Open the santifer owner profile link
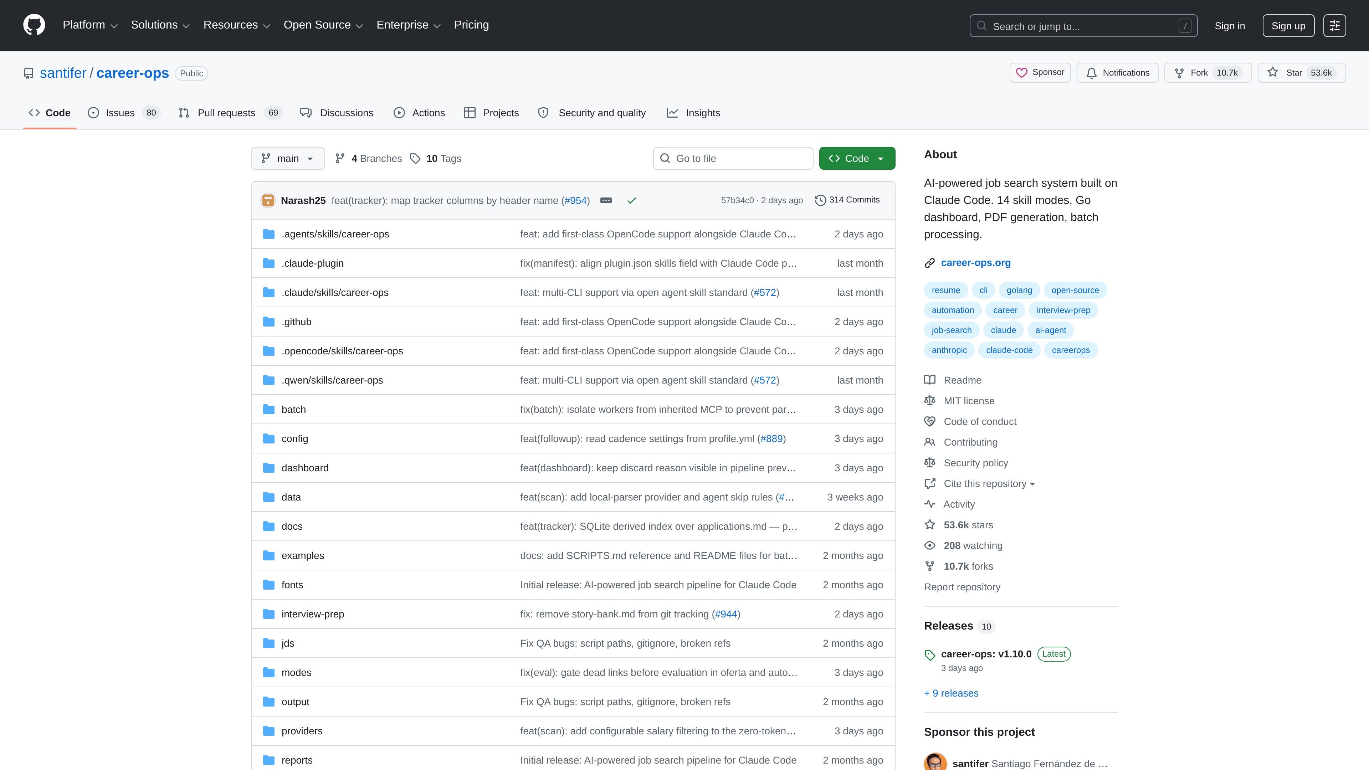1369x770 pixels. pos(63,73)
